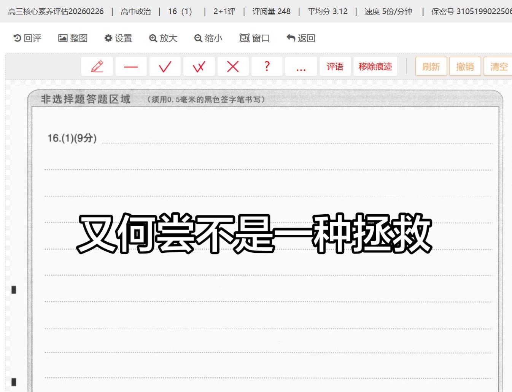Click 移除痕迹 to remove marks
The height and width of the screenshot is (392, 512).
pyautogui.click(x=375, y=66)
